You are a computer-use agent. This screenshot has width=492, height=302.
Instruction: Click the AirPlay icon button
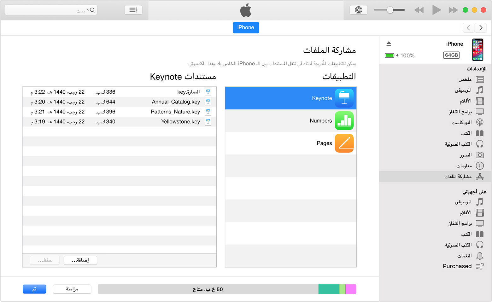(359, 10)
